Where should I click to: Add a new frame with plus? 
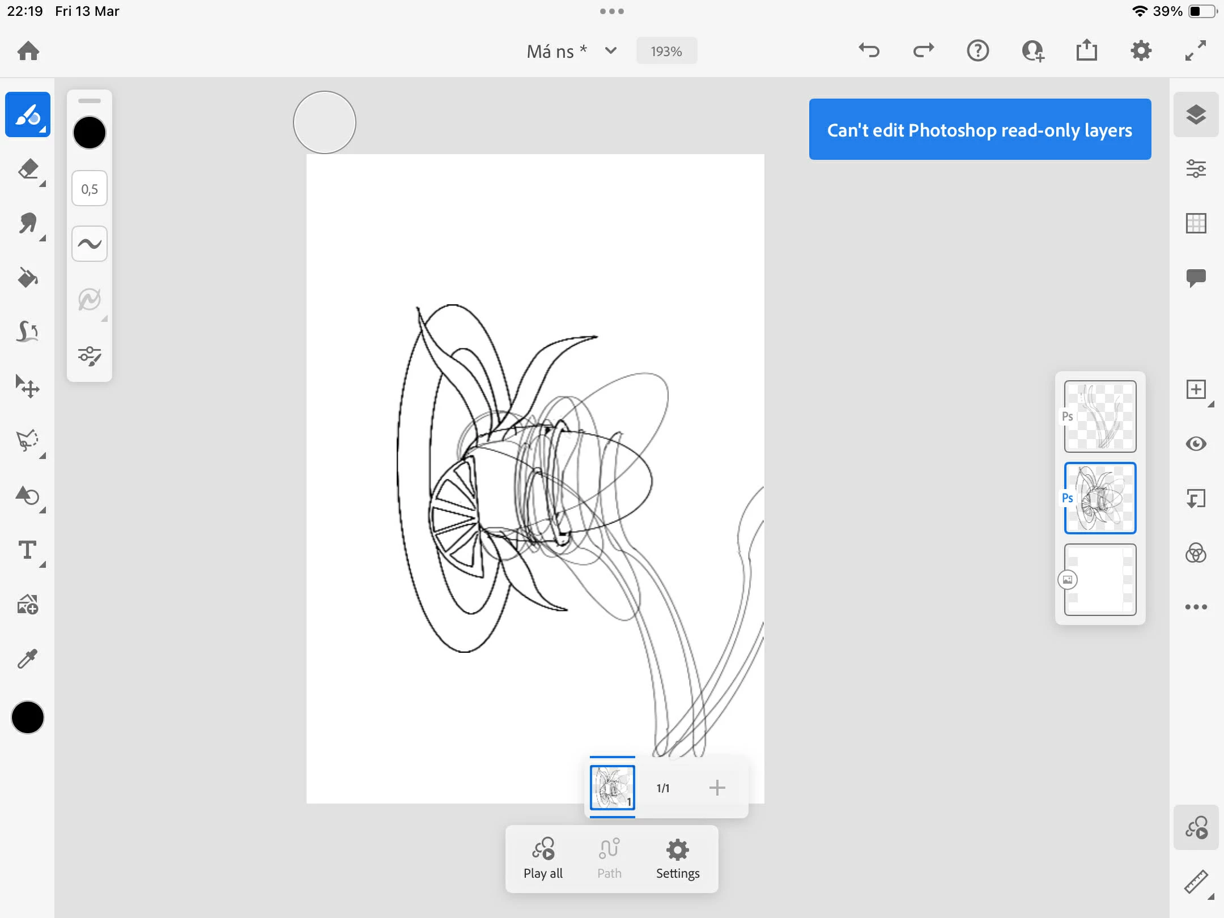click(717, 788)
